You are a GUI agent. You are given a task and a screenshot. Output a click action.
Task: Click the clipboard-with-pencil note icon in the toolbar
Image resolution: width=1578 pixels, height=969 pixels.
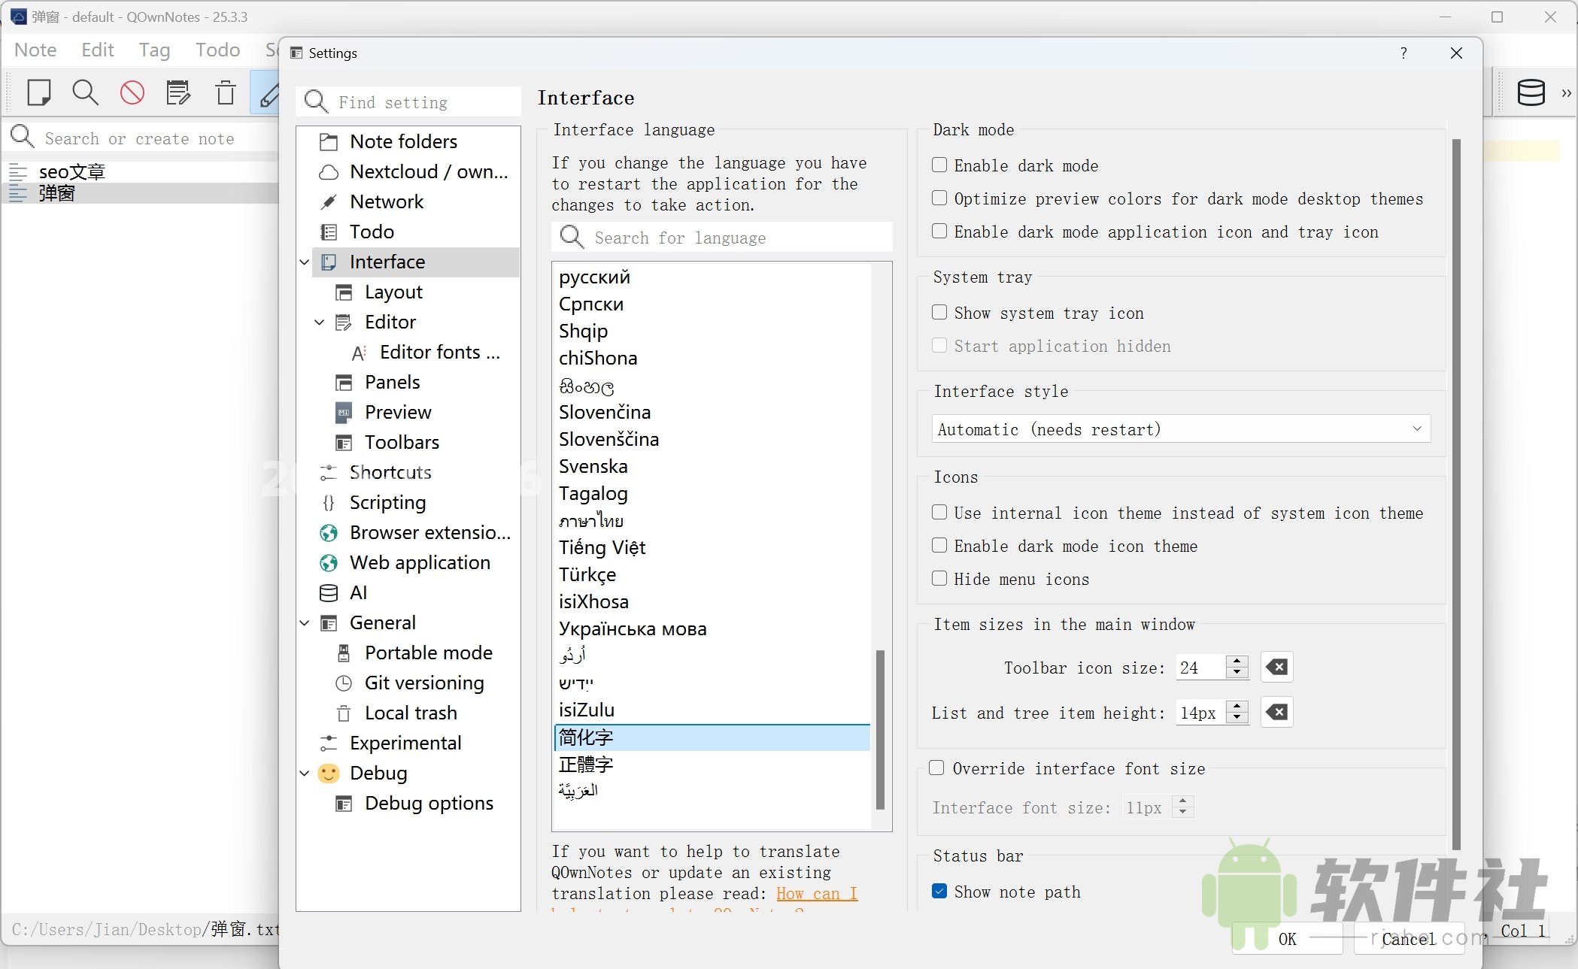point(178,92)
